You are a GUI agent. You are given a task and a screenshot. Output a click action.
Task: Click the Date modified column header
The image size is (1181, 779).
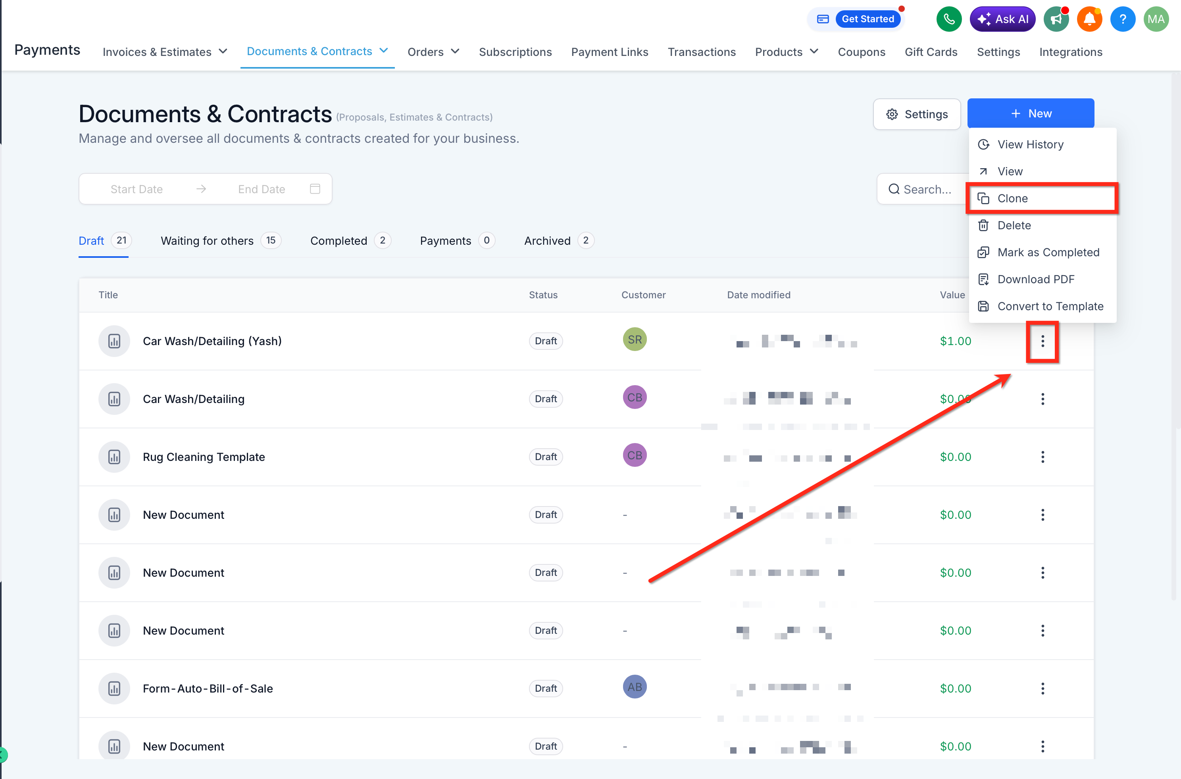pyautogui.click(x=758, y=295)
